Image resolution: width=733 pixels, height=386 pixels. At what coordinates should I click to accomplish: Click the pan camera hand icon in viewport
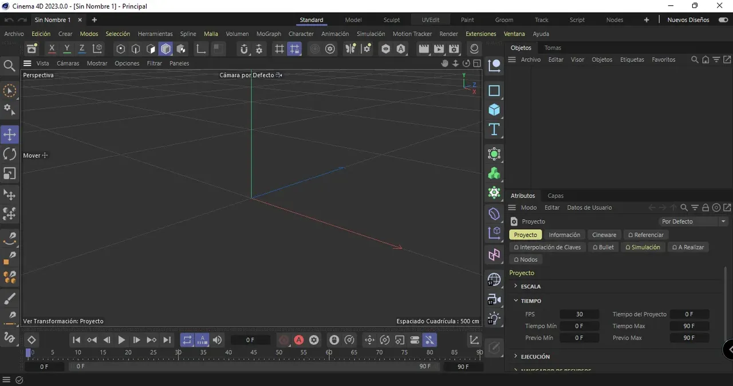(444, 63)
